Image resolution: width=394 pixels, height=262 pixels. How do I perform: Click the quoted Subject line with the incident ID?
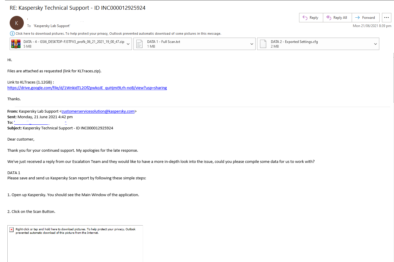tap(60, 128)
